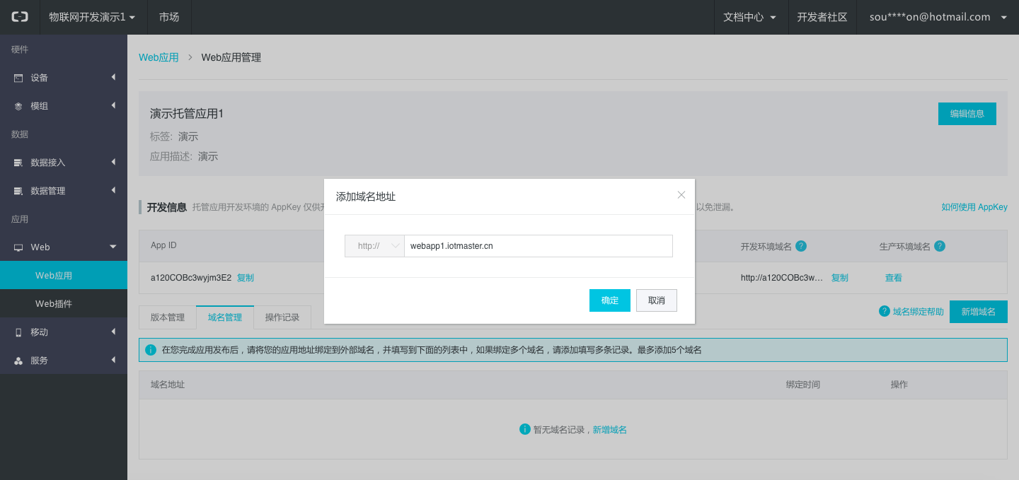
Task: Collapse the Web sidebar section
Action: 113,247
